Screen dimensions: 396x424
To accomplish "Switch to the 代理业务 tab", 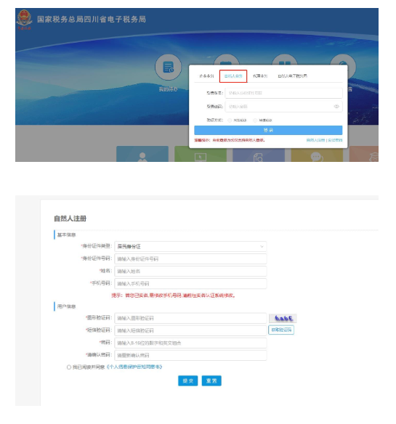I will [260, 76].
